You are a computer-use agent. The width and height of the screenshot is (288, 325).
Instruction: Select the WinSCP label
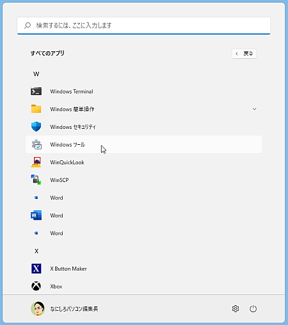pos(60,180)
